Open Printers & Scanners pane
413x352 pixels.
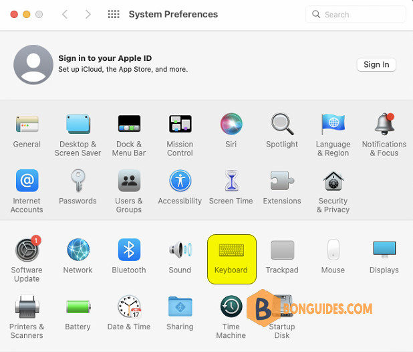(27, 317)
